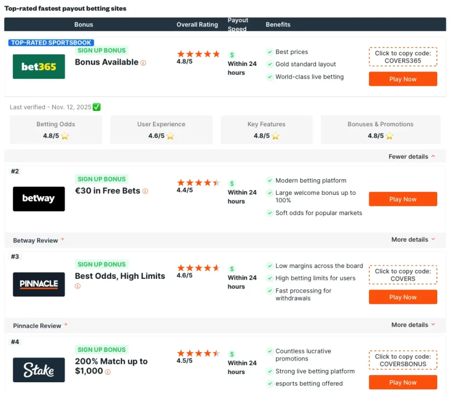
Task: Click info icon next to $1,000 bonus
Action: [x=108, y=372]
